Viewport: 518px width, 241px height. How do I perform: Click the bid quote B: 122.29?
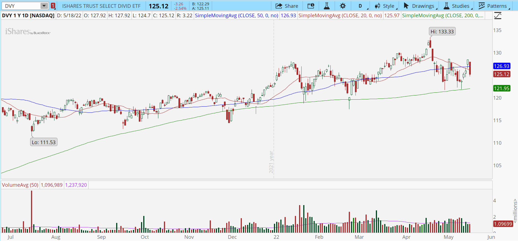pyautogui.click(x=200, y=4)
